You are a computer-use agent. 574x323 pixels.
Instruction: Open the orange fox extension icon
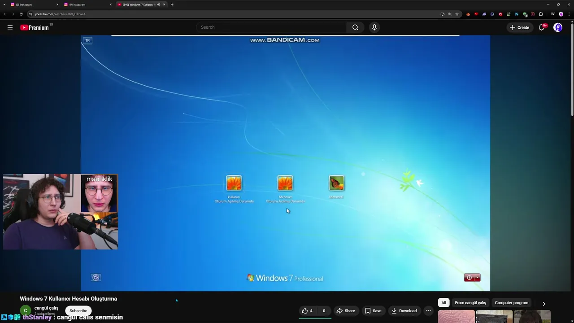(468, 14)
